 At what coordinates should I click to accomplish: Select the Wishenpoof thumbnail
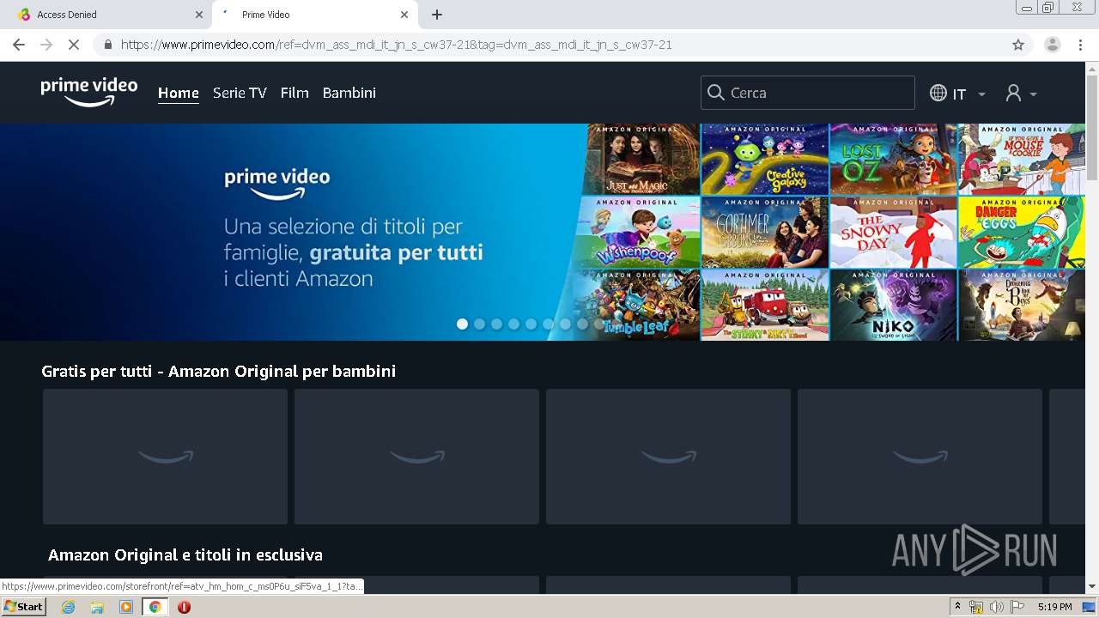[x=638, y=232]
